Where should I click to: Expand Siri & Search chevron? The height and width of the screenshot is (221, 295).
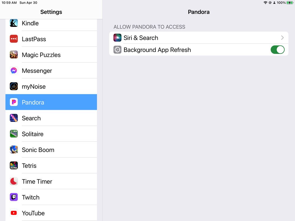coord(282,38)
